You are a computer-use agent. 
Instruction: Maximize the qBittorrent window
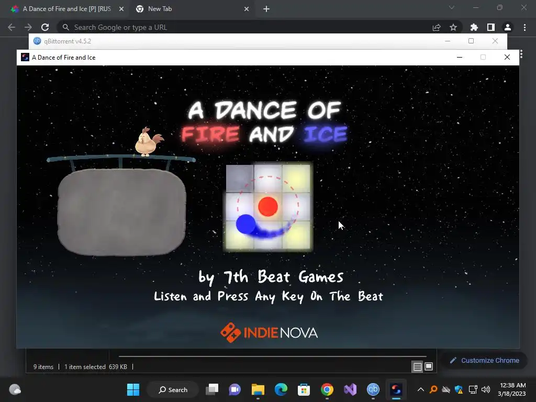point(471,41)
